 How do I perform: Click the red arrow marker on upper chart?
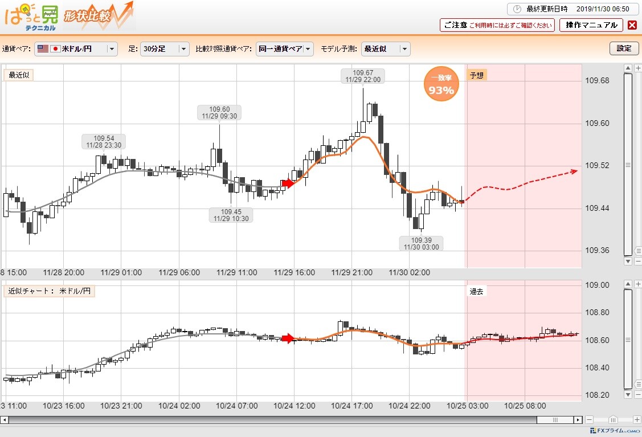pos(288,183)
